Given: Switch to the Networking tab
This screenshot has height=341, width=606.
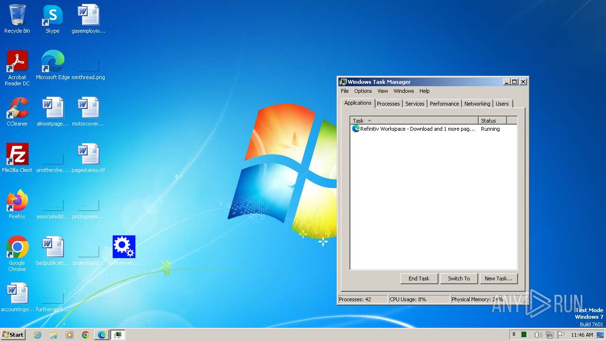Looking at the screenshot, I should [x=477, y=104].
